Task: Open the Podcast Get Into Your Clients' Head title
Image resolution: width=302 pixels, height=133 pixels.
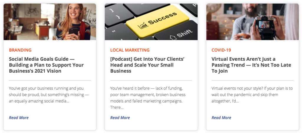Action: [147, 65]
